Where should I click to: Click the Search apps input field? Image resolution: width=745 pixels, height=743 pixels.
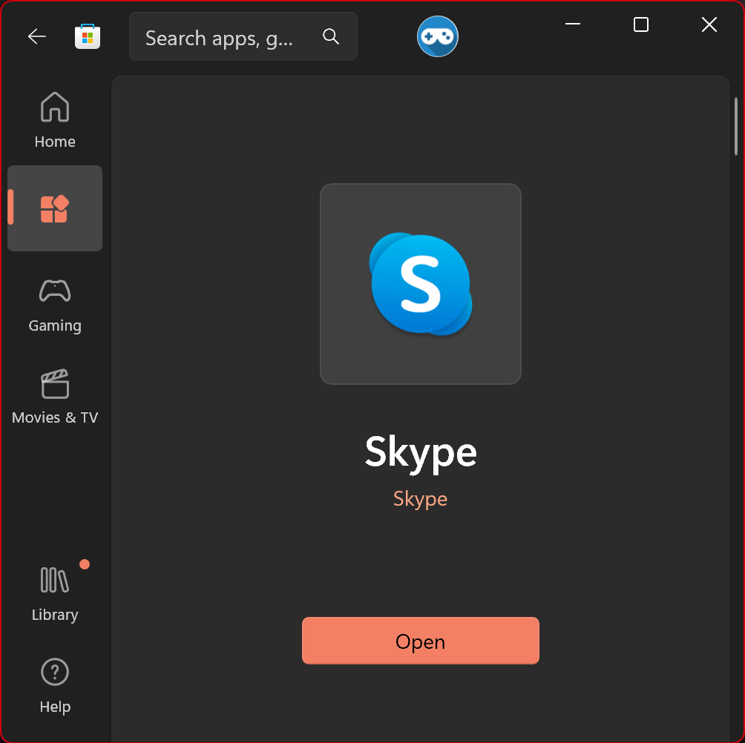[x=243, y=36]
